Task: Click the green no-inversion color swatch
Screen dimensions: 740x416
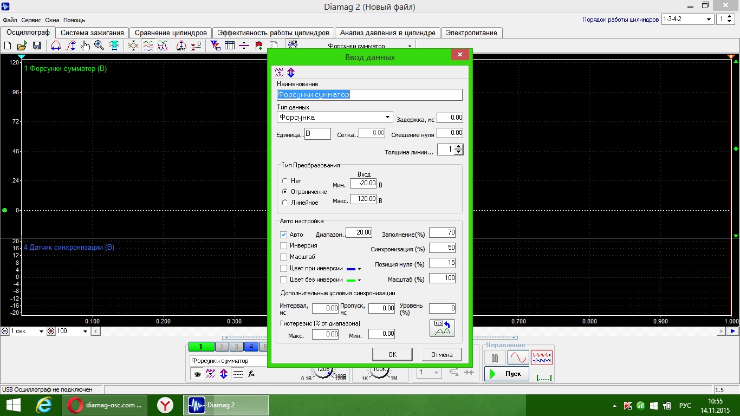Action: point(350,280)
